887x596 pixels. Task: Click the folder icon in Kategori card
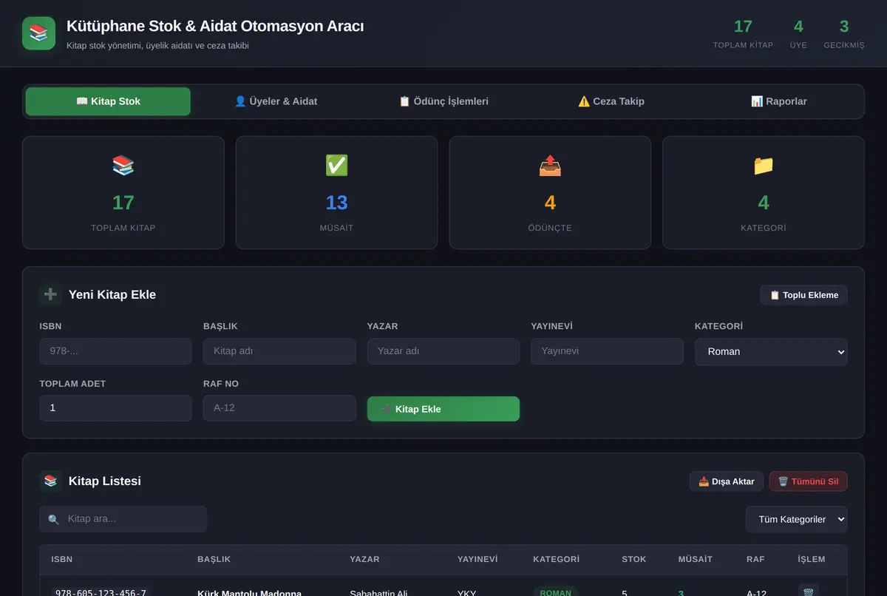(764, 165)
